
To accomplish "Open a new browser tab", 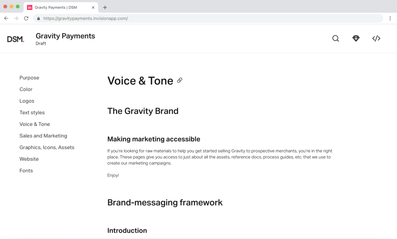I will coord(105,7).
